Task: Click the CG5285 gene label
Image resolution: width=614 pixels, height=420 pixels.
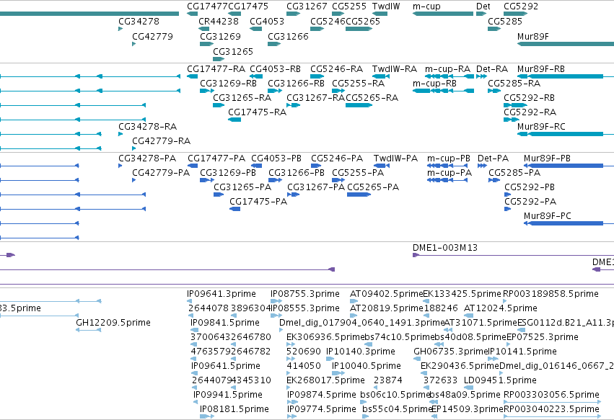Action: tap(505, 21)
